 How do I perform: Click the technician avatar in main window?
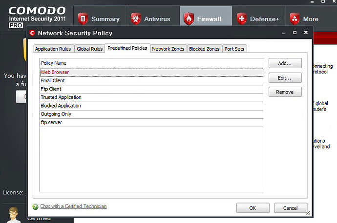tap(13, 215)
